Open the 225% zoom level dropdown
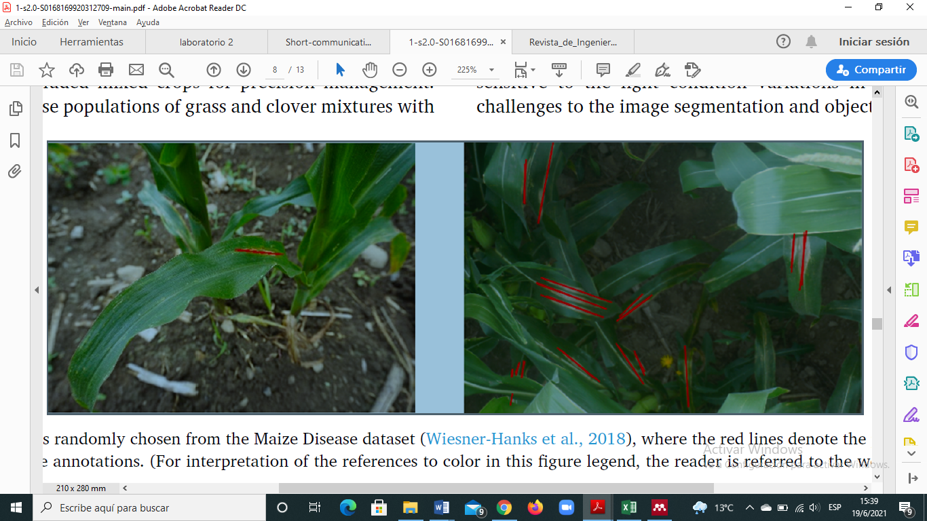Image resolution: width=927 pixels, height=521 pixels. click(x=491, y=70)
